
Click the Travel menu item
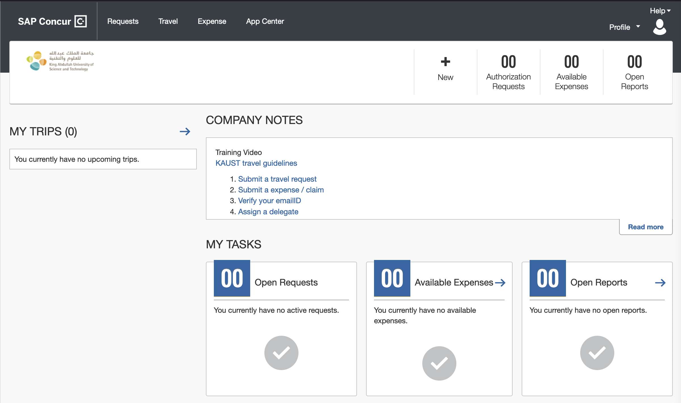point(168,21)
